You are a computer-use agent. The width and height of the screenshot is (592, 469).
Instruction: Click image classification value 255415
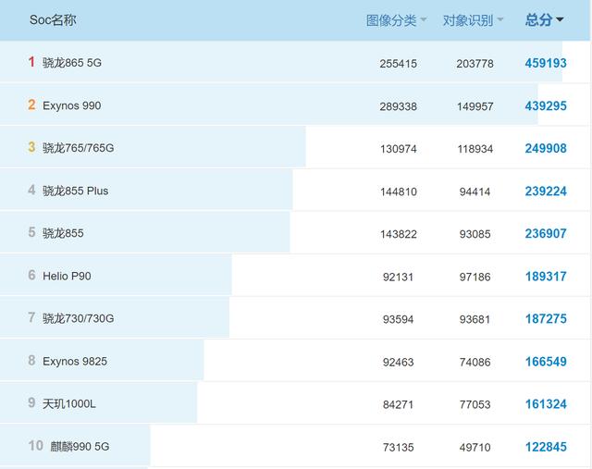point(399,64)
